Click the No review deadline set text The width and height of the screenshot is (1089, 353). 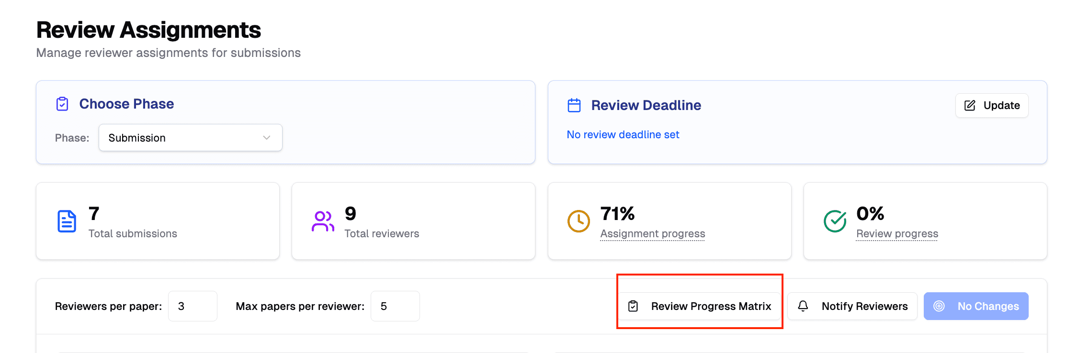pos(623,134)
